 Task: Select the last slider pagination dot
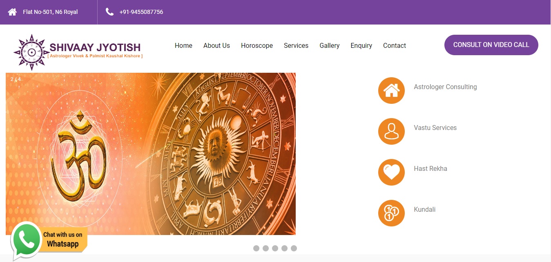294,248
